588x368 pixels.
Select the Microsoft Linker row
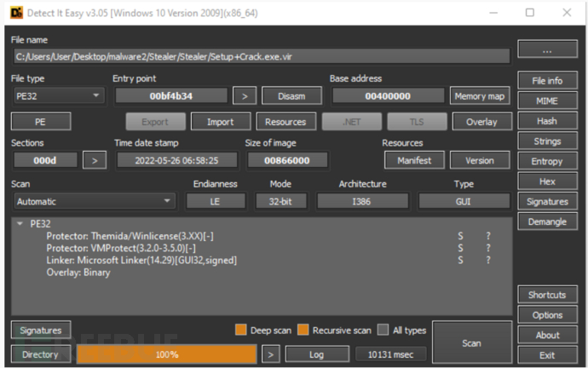click(x=262, y=260)
